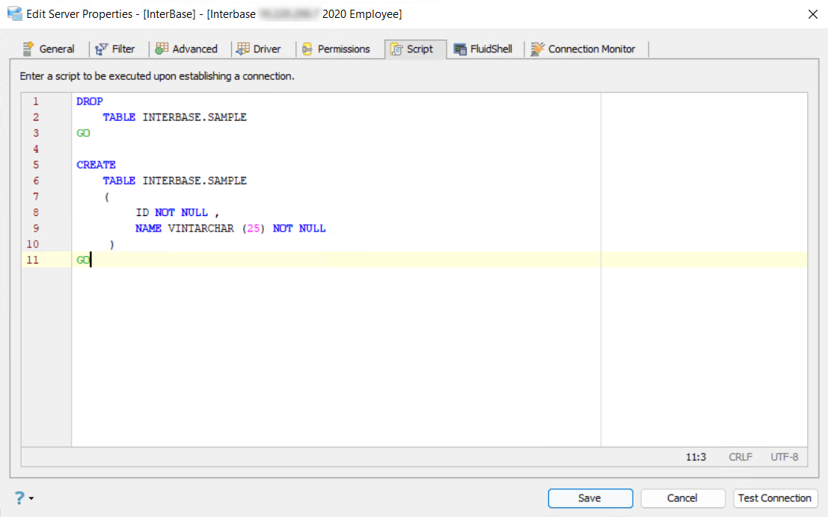Click the GO statement on line 3
This screenshot has height=517, width=828.
(84, 133)
